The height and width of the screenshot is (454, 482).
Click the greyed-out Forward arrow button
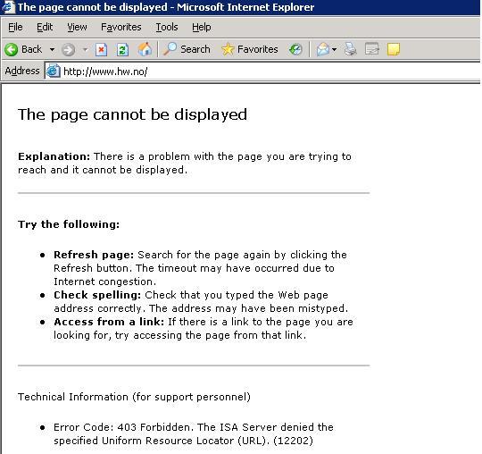68,49
